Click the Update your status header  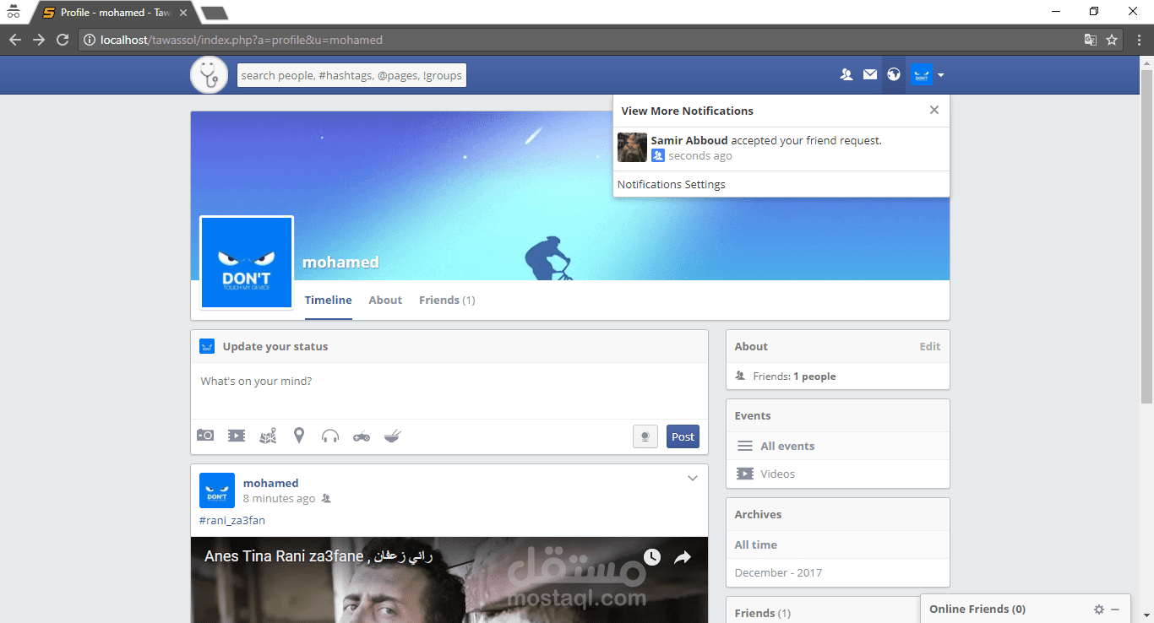[x=275, y=346]
